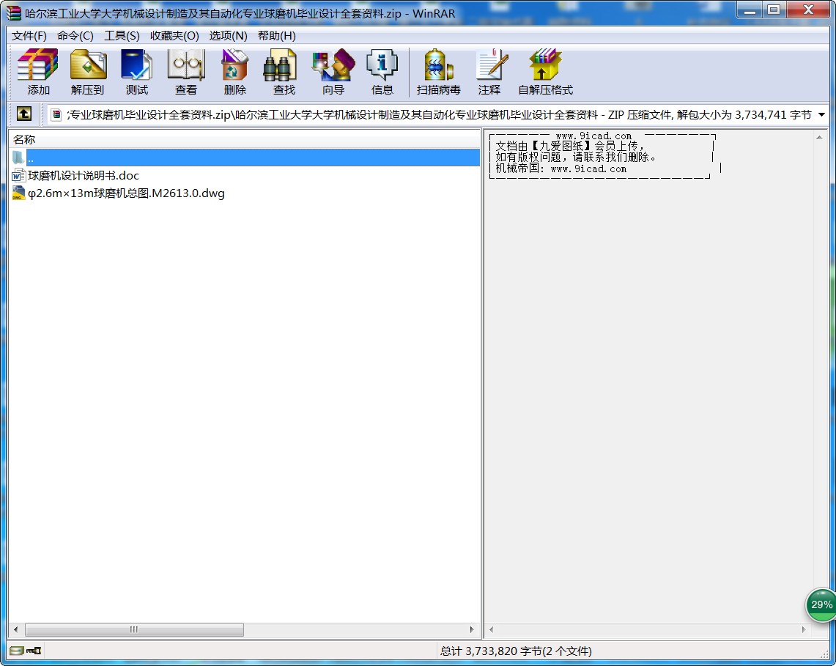Click the archive icon in address bar
Viewport: 836px width, 666px height.
pos(56,114)
